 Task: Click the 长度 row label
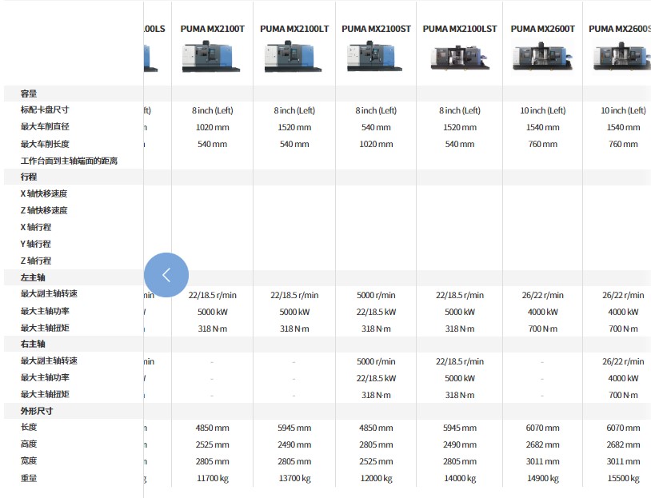coord(29,427)
